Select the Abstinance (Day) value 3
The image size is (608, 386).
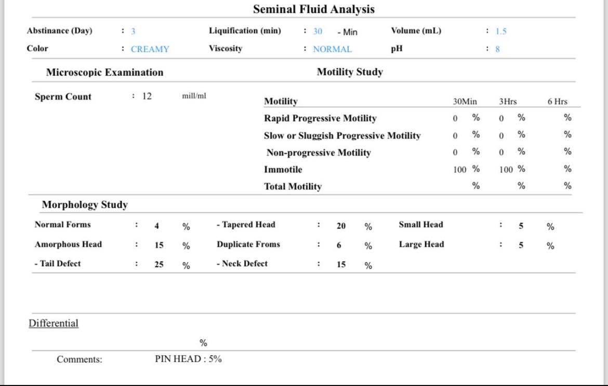coord(133,31)
